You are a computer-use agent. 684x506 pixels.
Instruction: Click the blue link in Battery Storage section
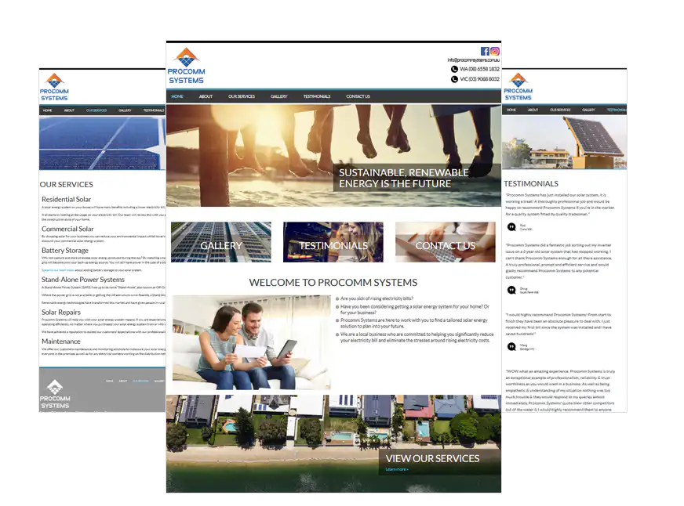tap(57, 270)
